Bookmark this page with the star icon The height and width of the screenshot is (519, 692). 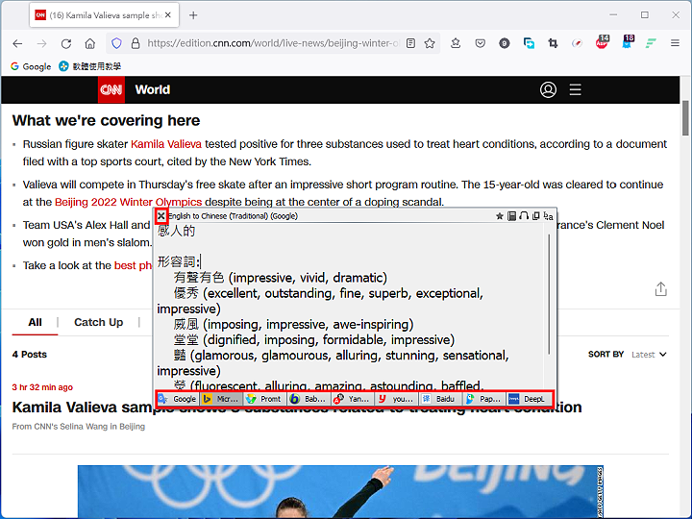click(x=430, y=43)
